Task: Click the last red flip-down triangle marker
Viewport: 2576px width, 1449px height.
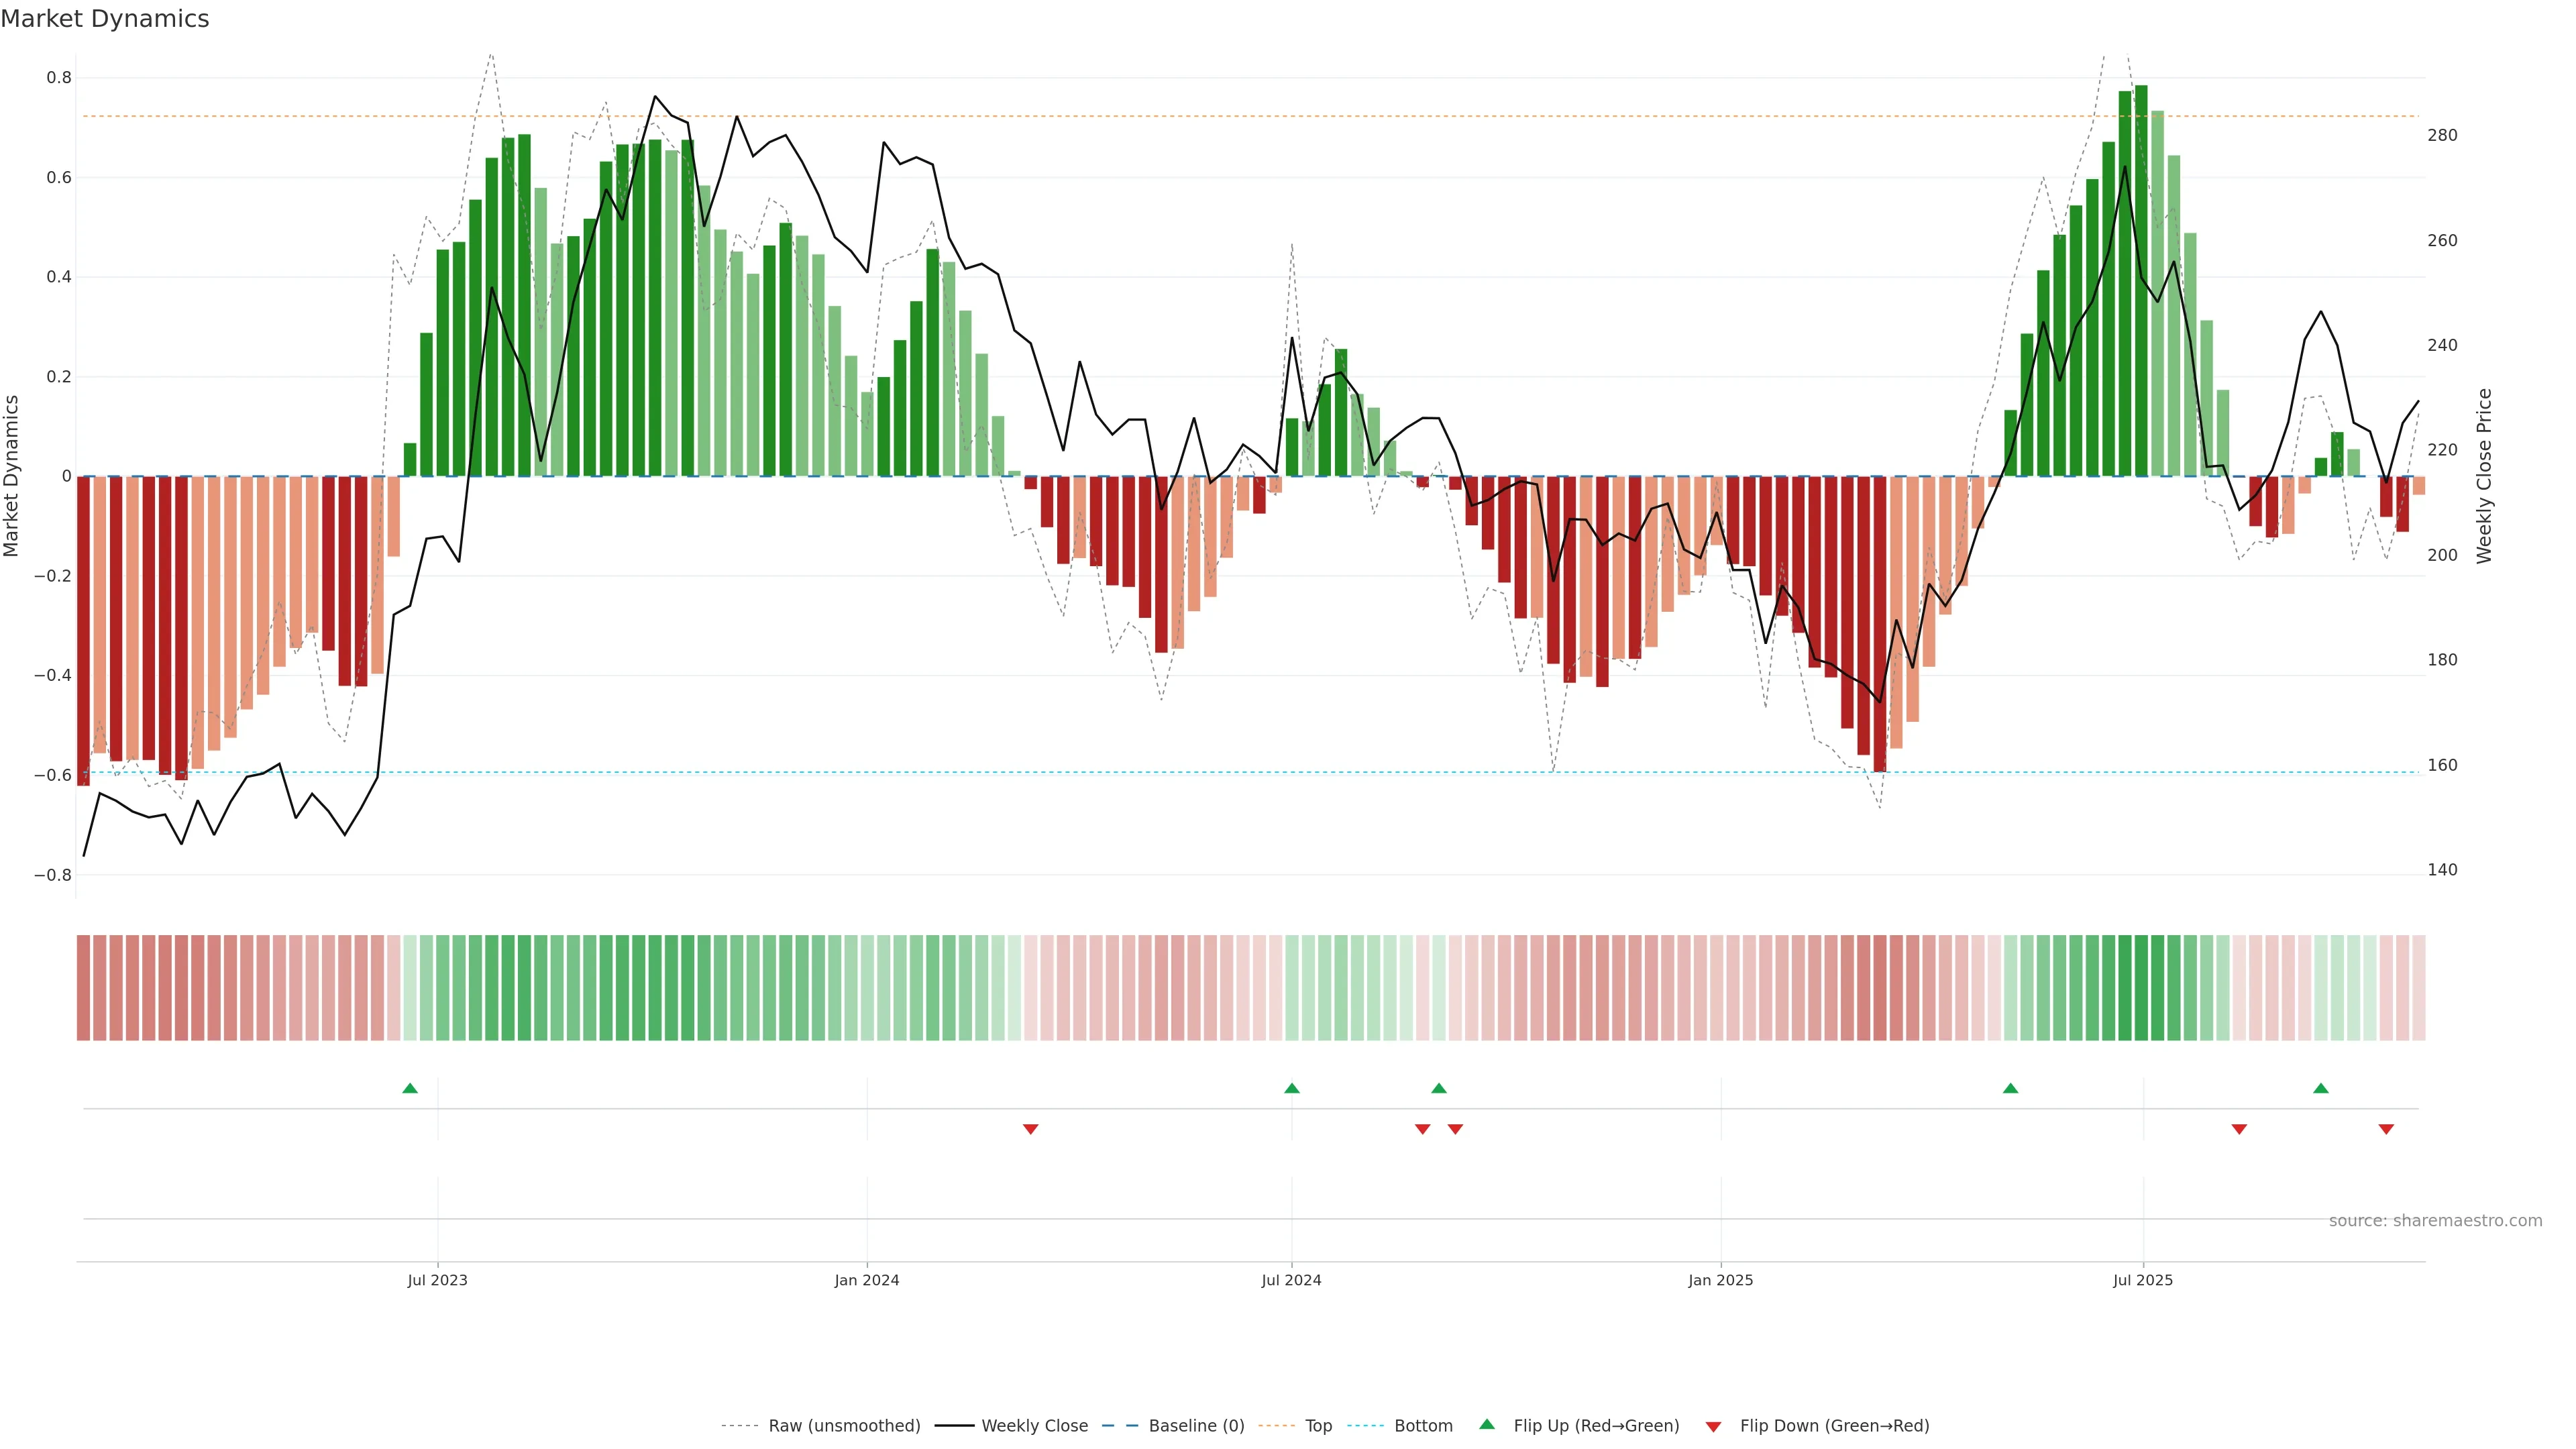Action: coord(2386,1129)
